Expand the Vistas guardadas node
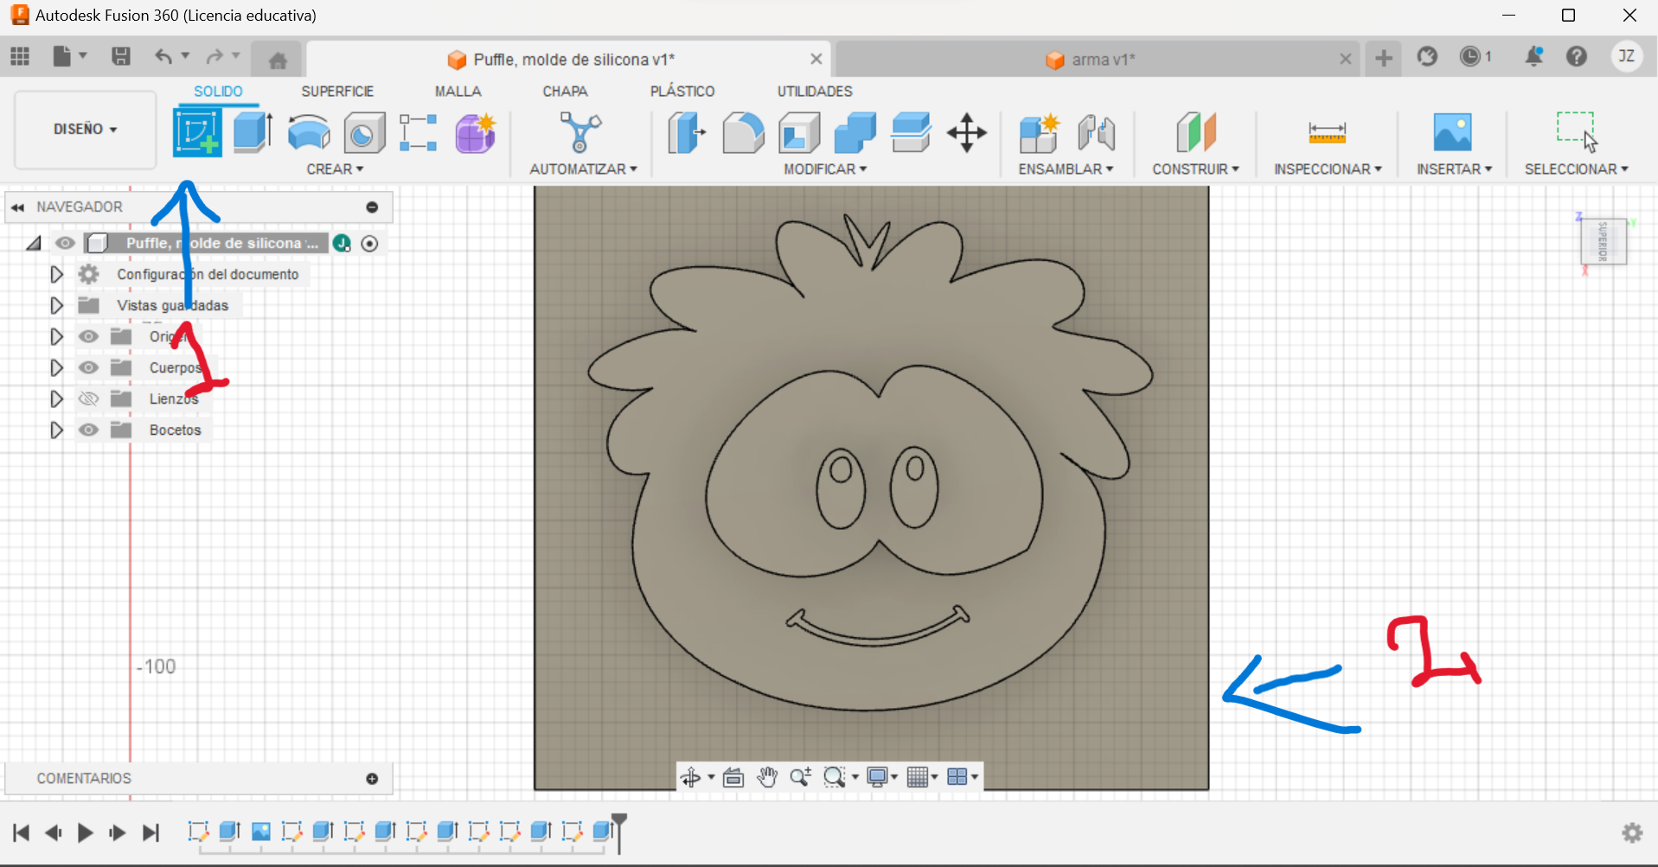1658x867 pixels. pos(56,305)
